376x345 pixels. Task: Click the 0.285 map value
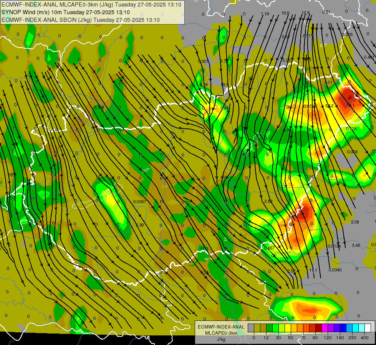pyautogui.click(x=288, y=130)
